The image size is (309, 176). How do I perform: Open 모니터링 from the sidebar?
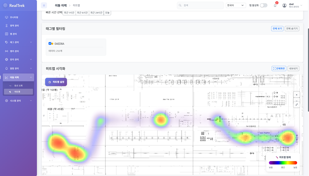coord(14,17)
